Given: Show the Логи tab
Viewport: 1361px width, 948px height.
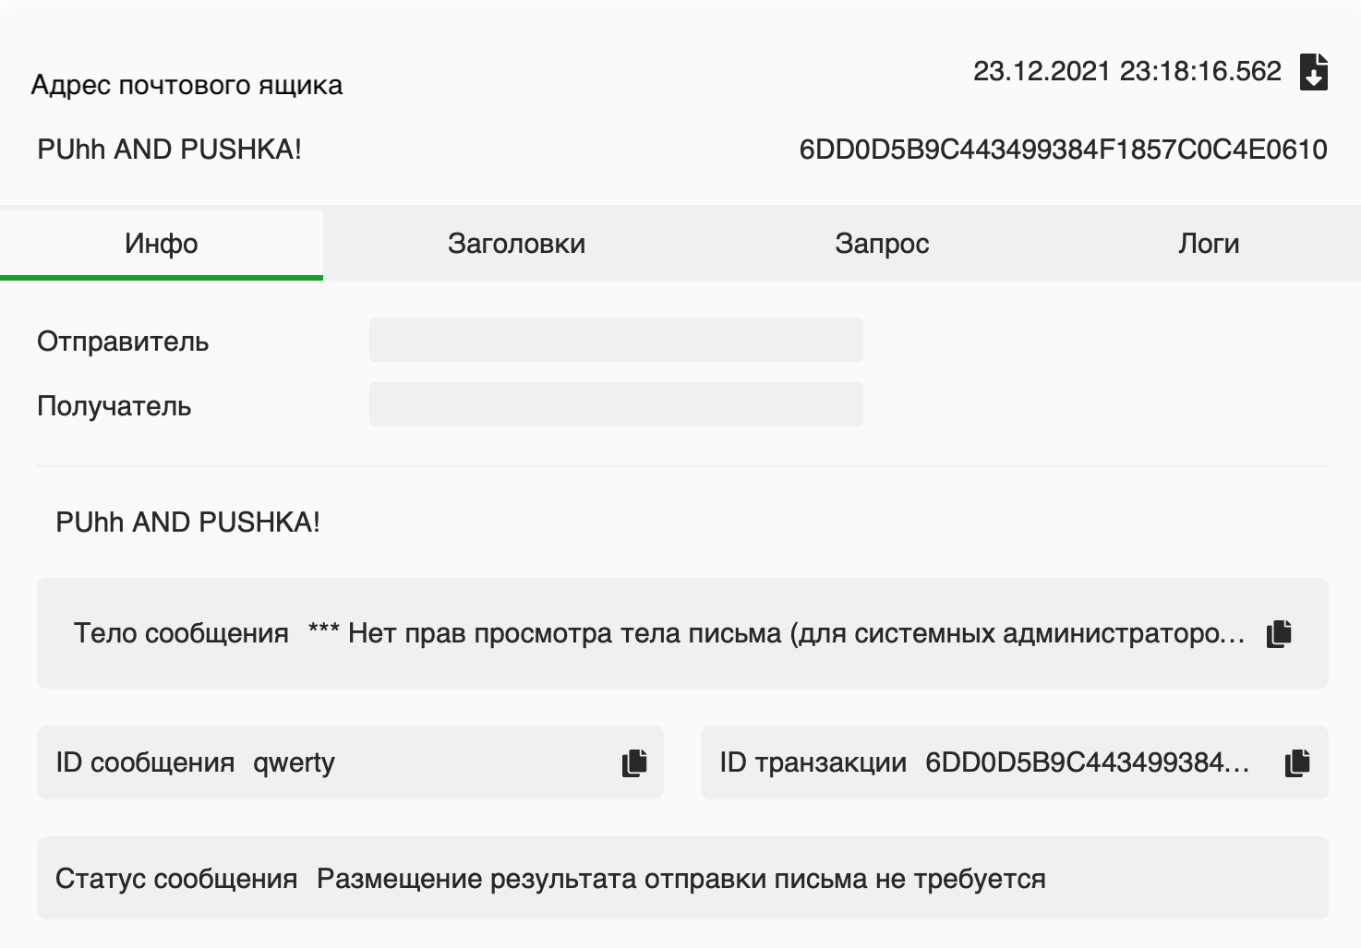Looking at the screenshot, I should 1210,243.
